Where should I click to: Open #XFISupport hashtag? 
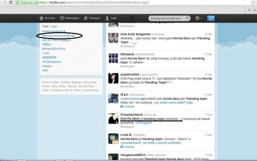pyautogui.click(x=144, y=123)
